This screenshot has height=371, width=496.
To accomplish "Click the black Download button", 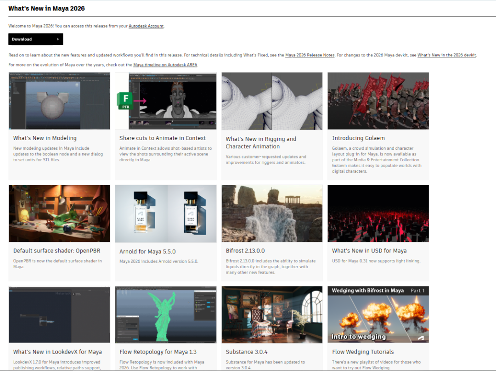I will click(x=35, y=39).
